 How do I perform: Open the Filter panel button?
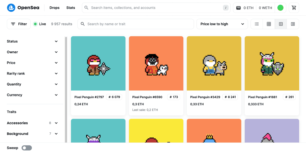[19, 24]
